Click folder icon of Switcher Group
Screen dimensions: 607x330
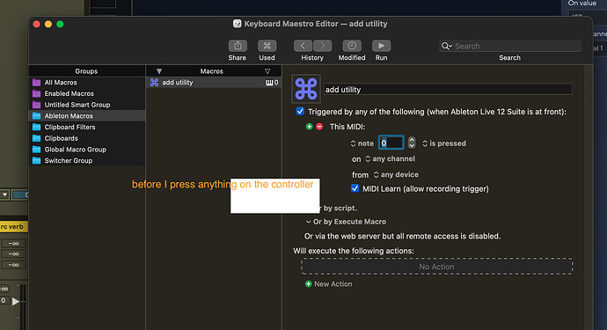pyautogui.click(x=36, y=161)
